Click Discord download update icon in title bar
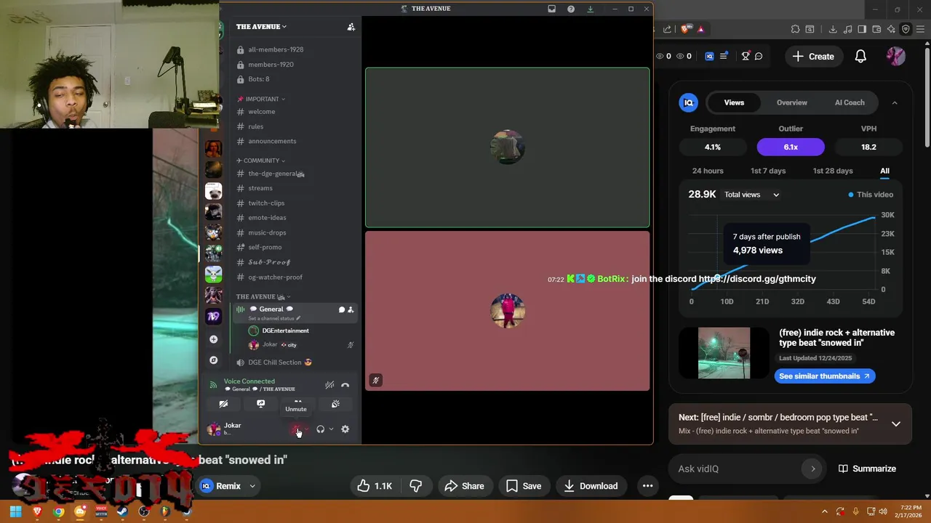The width and height of the screenshot is (931, 523). [590, 9]
